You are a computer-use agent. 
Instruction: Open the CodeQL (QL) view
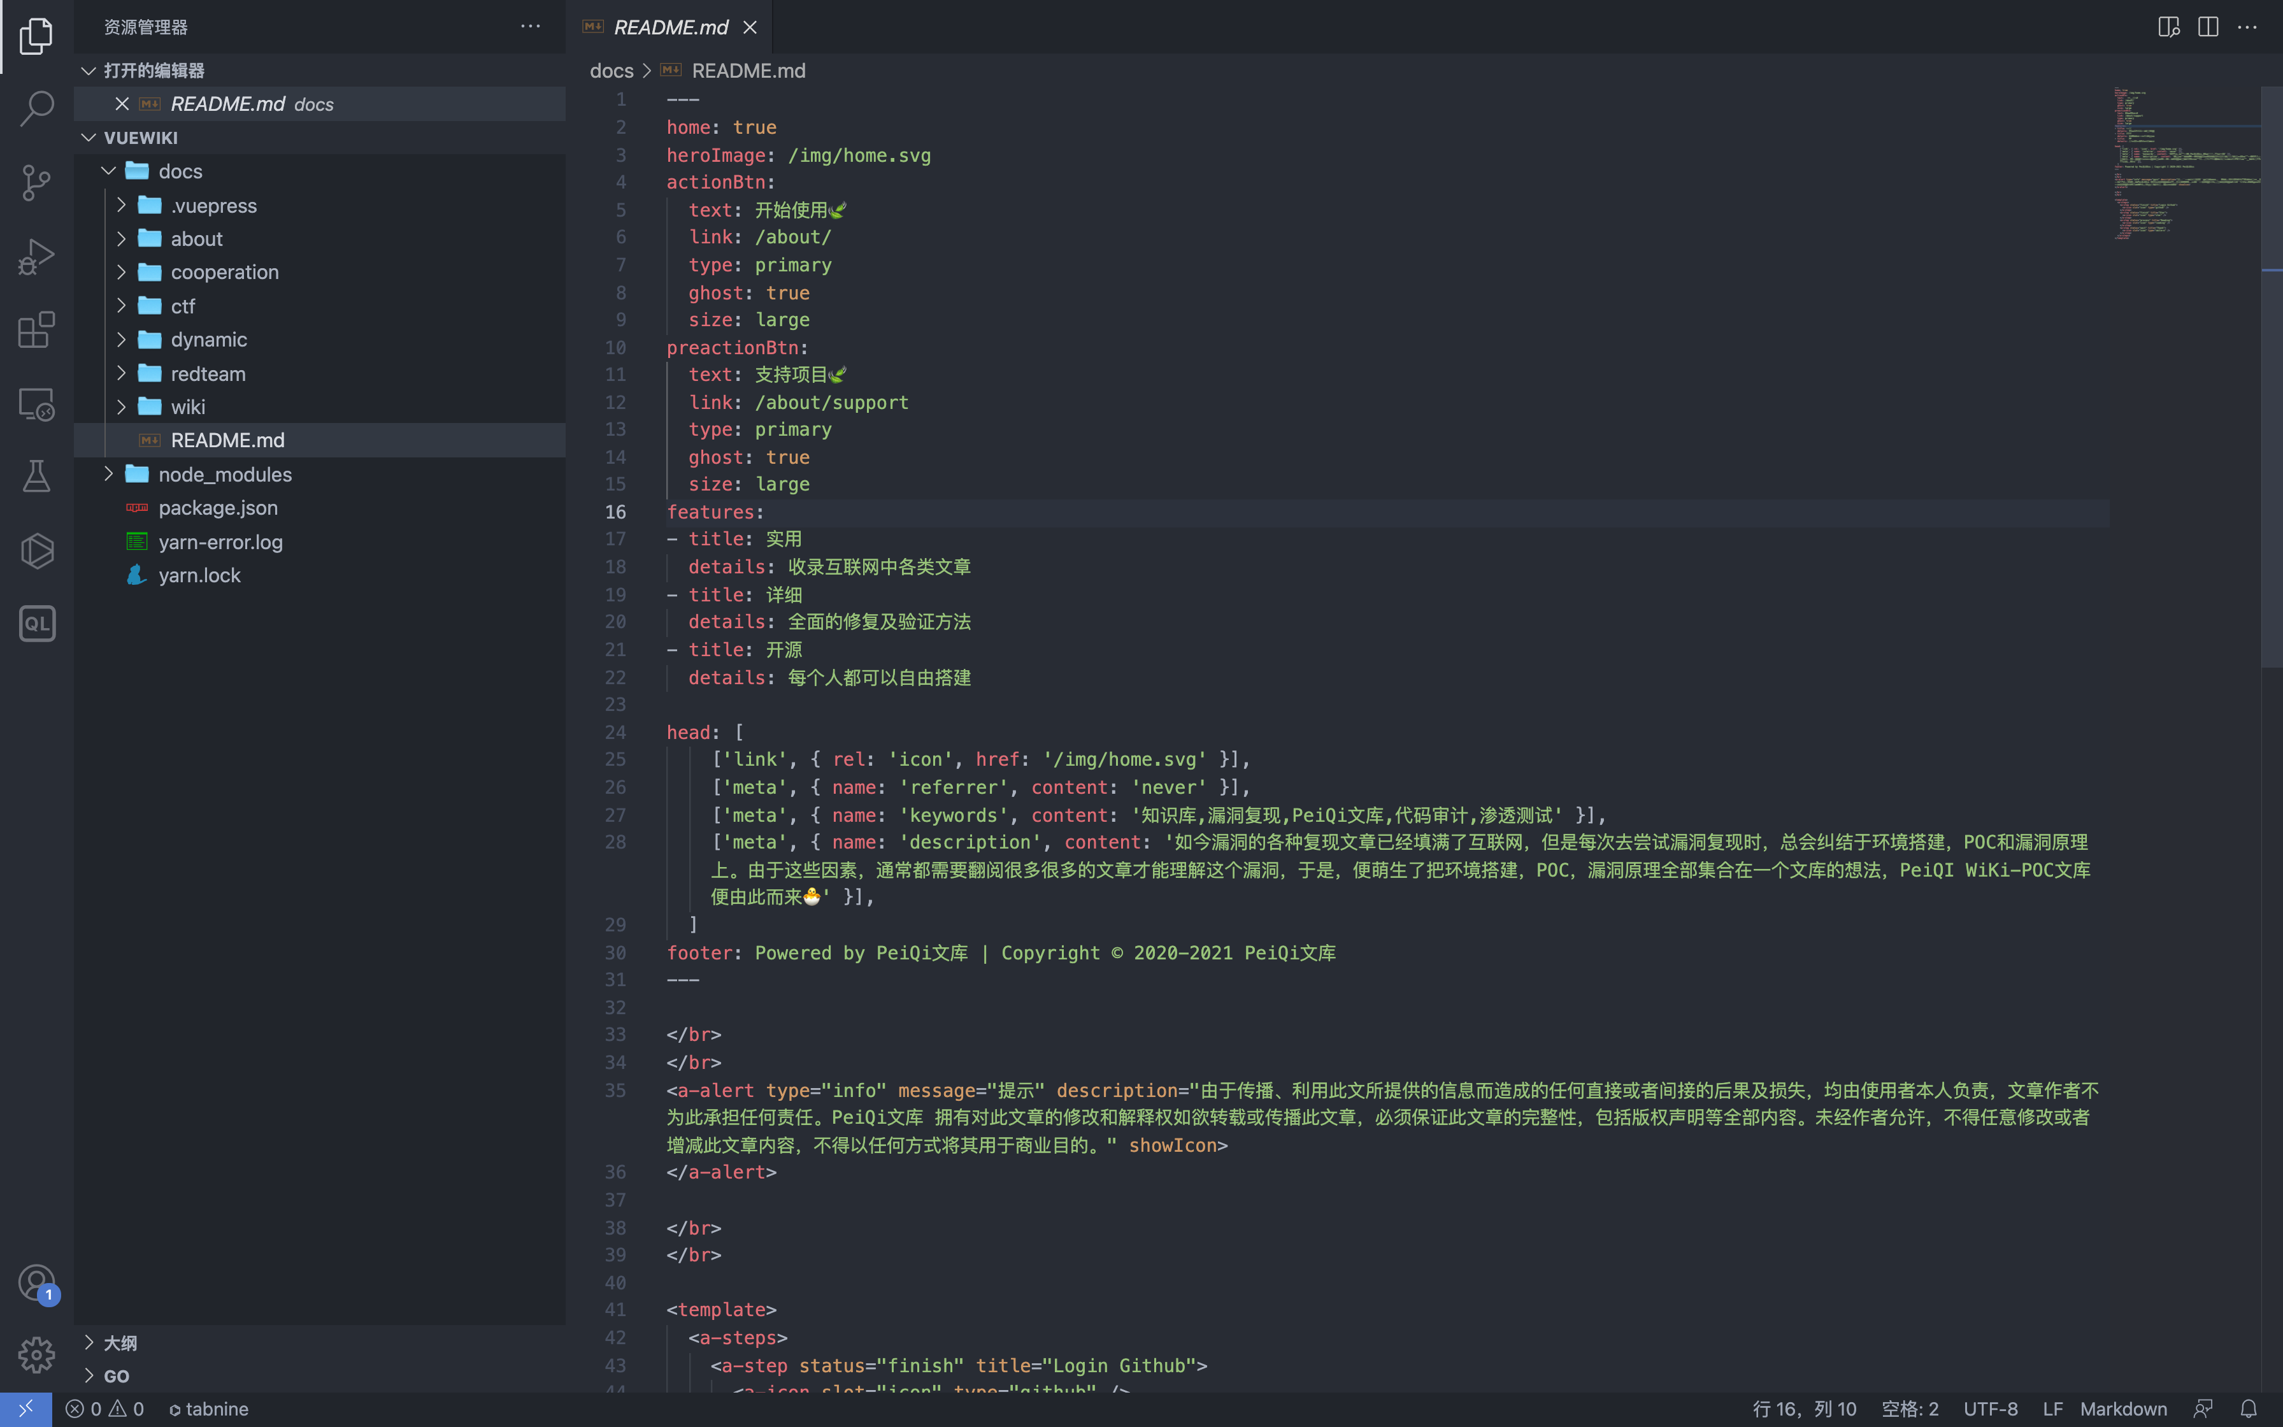click(x=36, y=624)
